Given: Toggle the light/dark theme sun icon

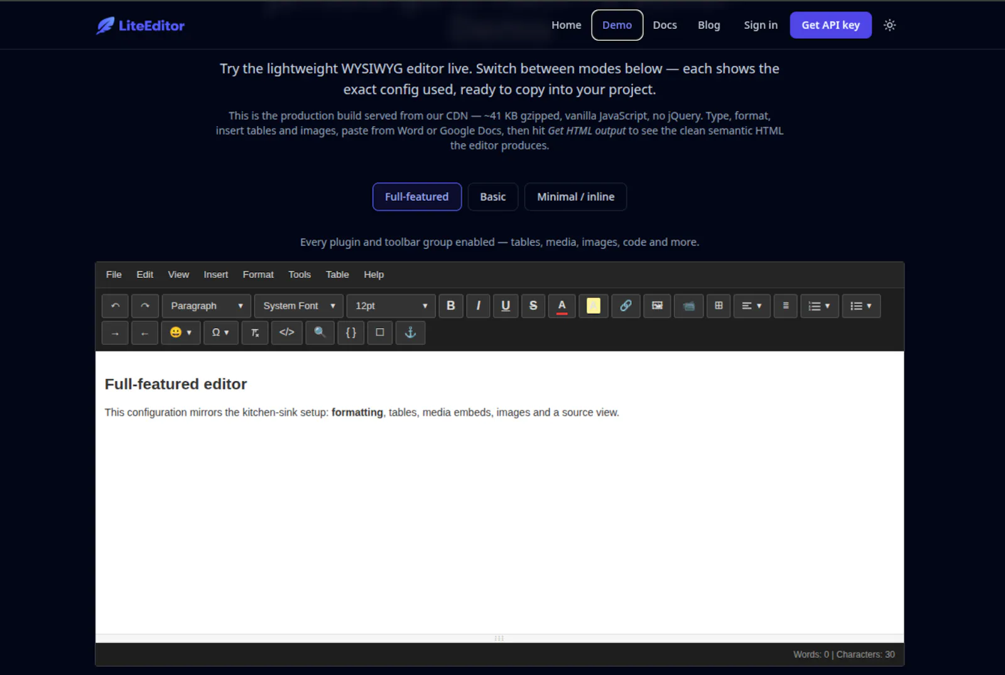Looking at the screenshot, I should coord(889,25).
